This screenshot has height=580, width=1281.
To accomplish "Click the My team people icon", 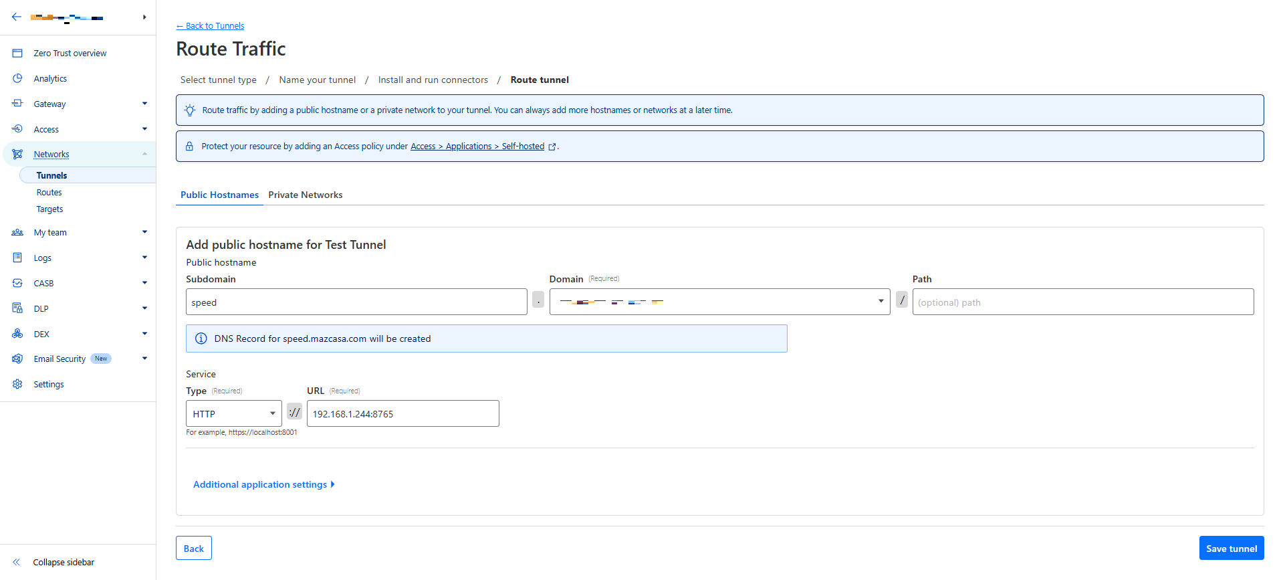I will point(17,232).
